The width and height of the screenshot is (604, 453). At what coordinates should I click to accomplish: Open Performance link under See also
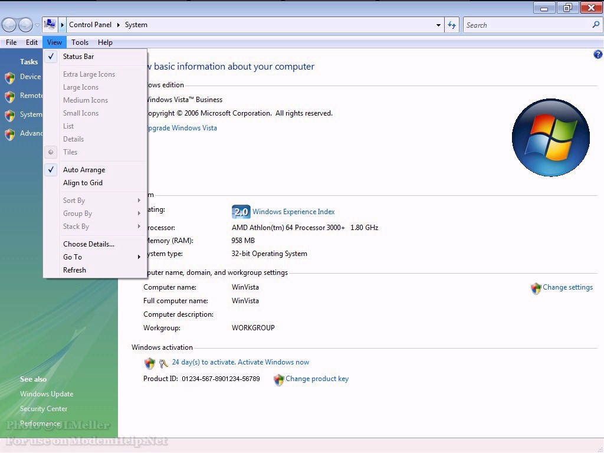[x=40, y=424]
